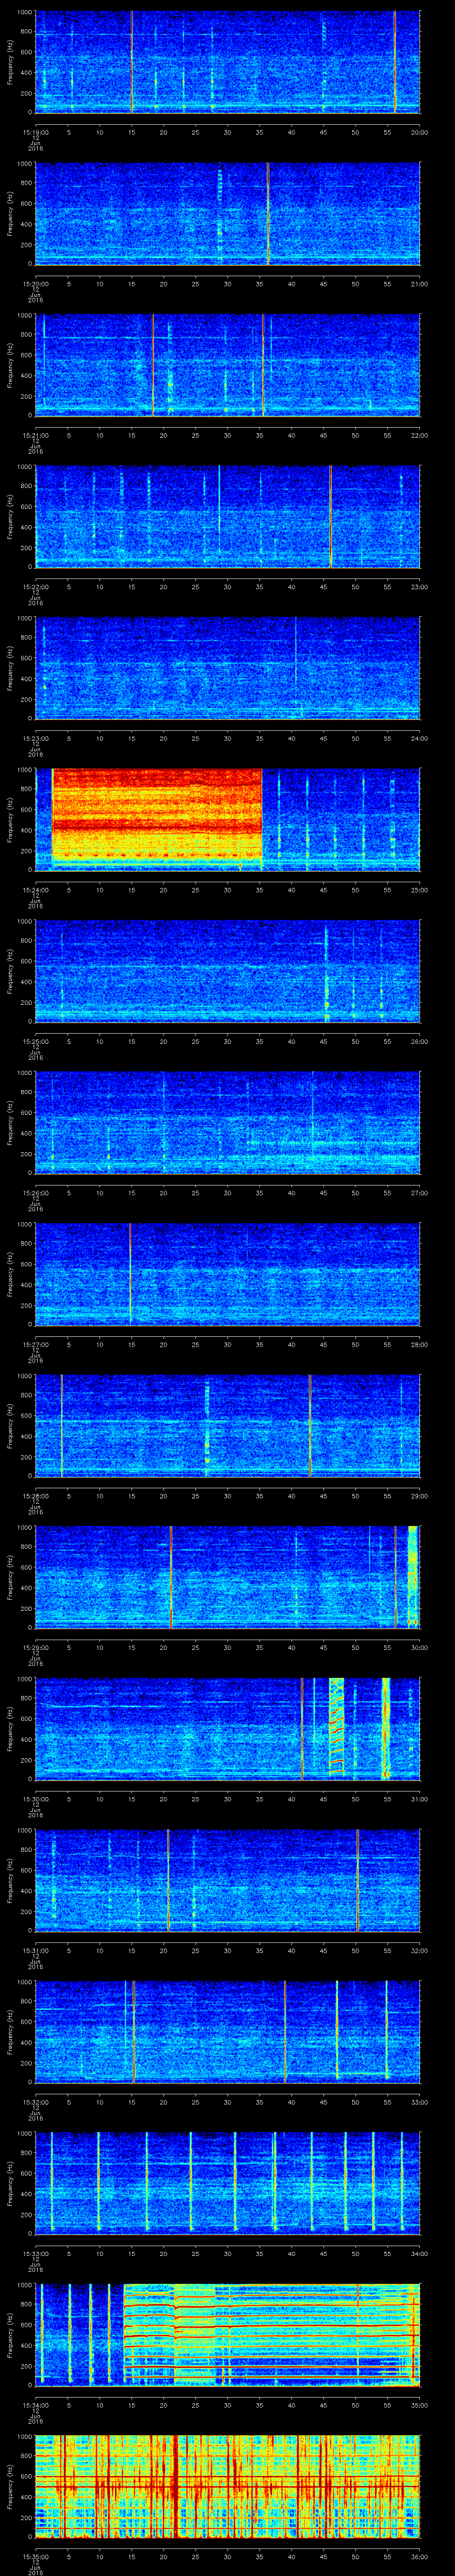Click the 27:00 end time label
The image size is (455, 2576).
click(x=419, y=1193)
